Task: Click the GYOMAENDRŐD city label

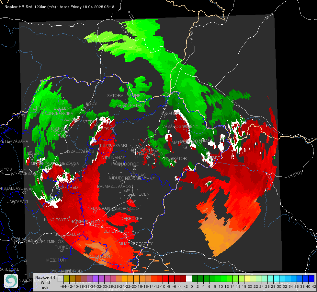Action: point(66,271)
